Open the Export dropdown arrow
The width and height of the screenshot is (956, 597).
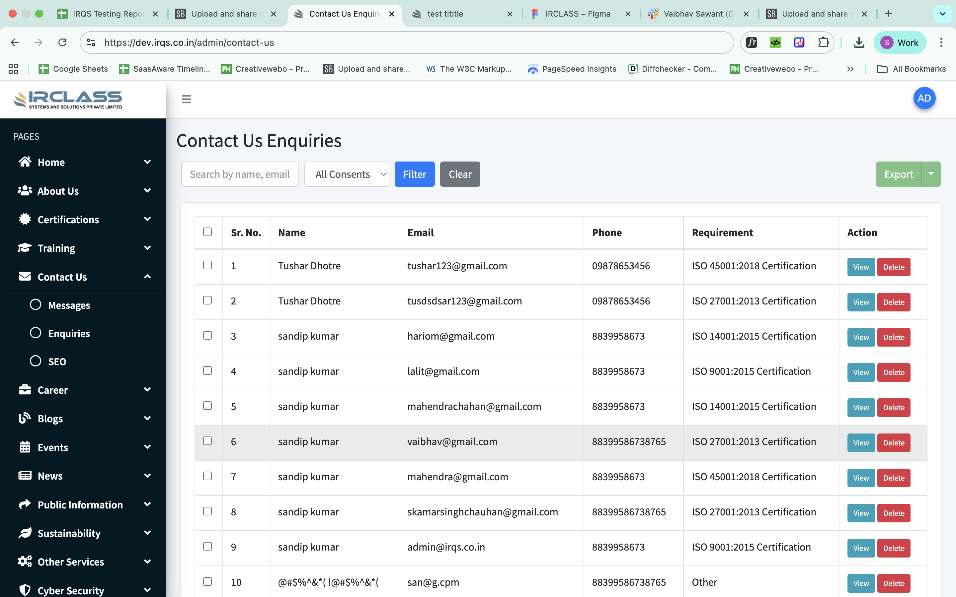(x=931, y=174)
